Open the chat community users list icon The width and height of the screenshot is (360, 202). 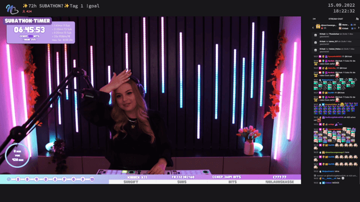[357, 19]
